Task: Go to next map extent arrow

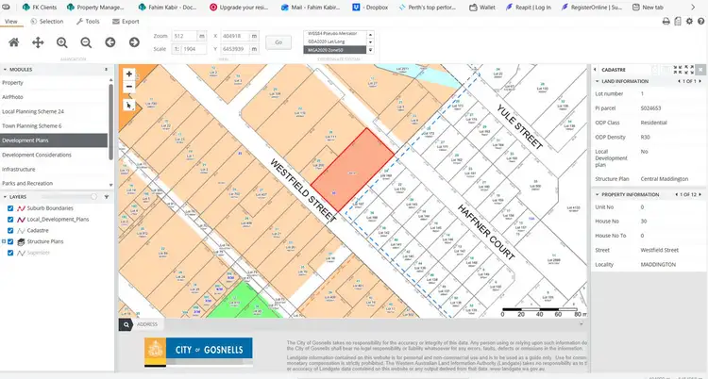Action: click(x=134, y=42)
